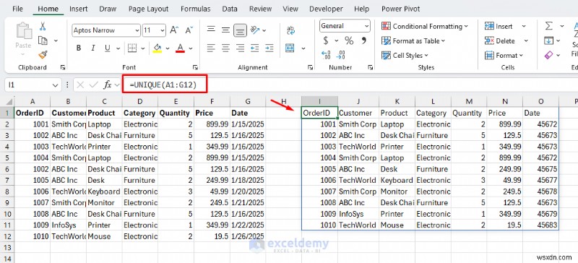Image resolution: width=578 pixels, height=263 pixels.
Task: Decrease font size with smaller A
Action: (189, 30)
